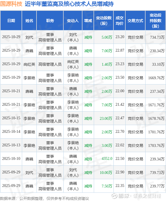Select the share change 5.00万
Viewport: 166px width, 201px height.
coord(107,37)
